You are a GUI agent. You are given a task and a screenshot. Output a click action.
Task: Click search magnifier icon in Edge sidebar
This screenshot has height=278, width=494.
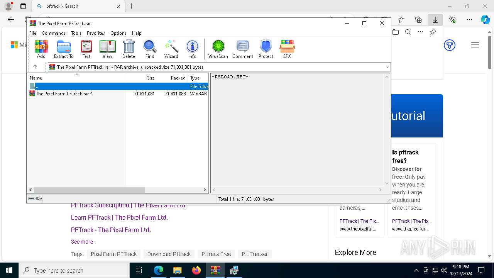pos(408,32)
